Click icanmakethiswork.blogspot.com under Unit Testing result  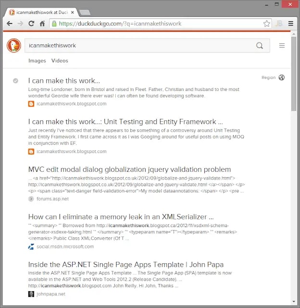72,152
